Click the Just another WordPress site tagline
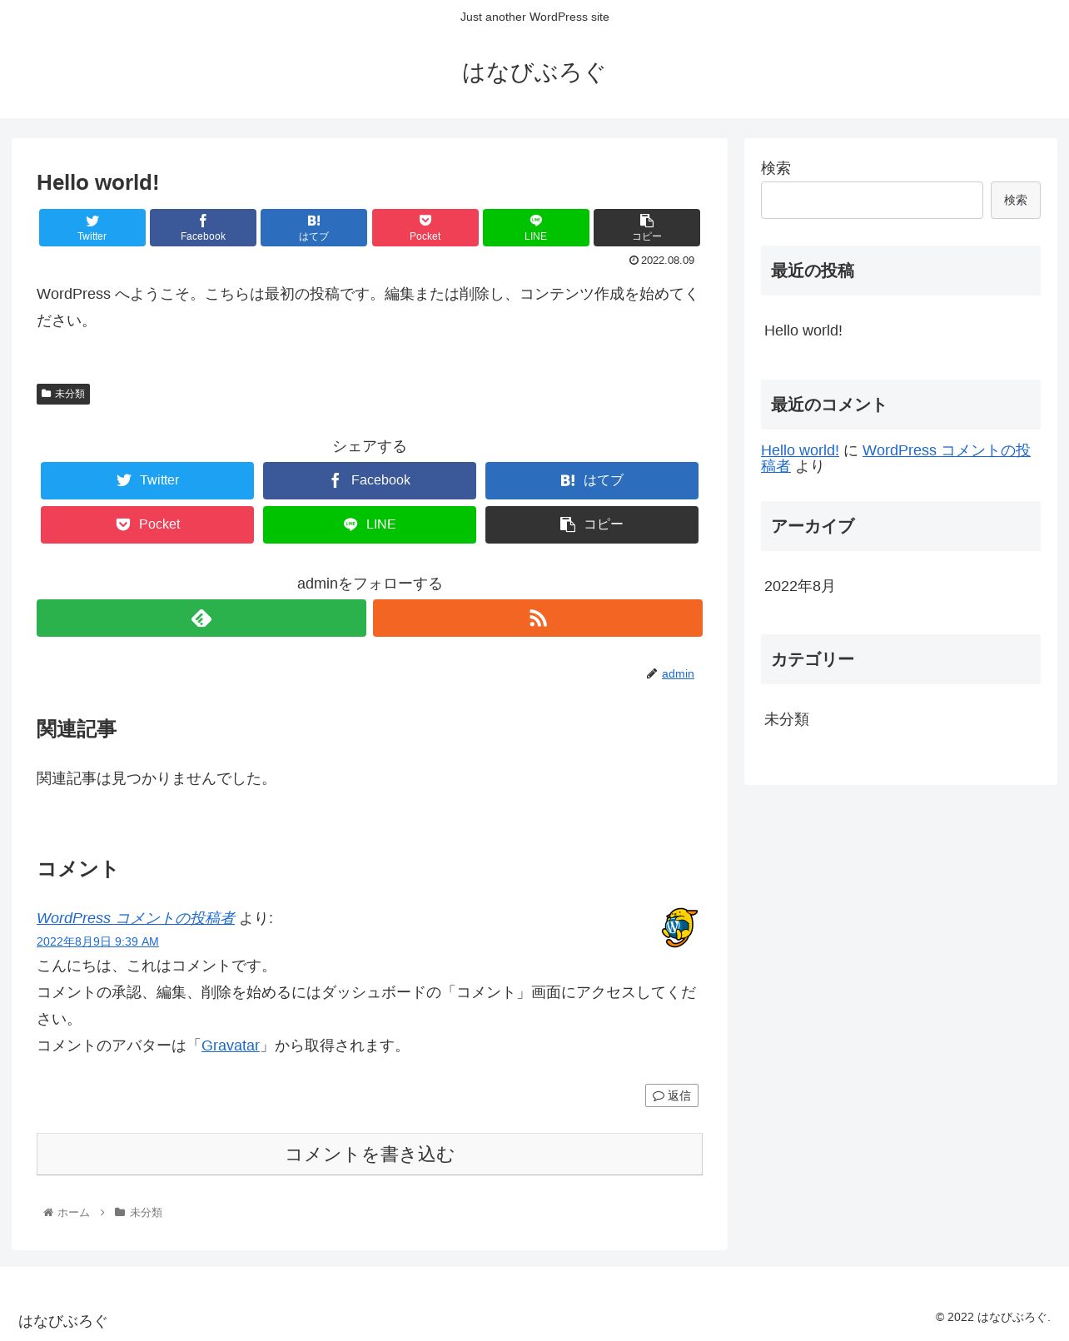The height and width of the screenshot is (1341, 1069). (534, 17)
